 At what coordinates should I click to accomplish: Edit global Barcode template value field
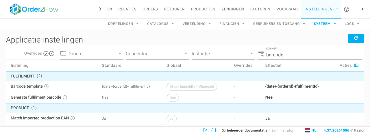click(192, 87)
